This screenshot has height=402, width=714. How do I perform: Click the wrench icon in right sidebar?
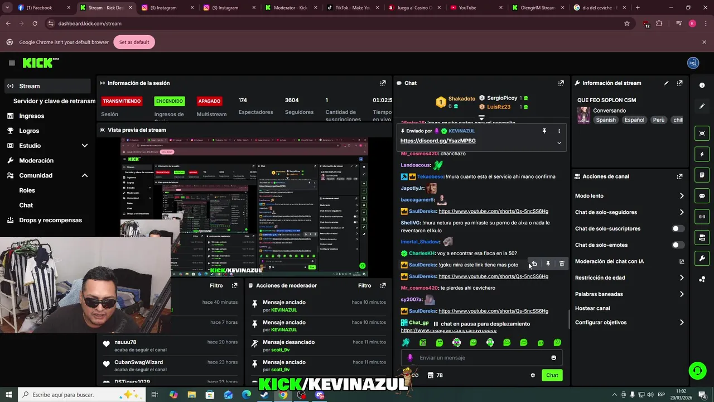coord(702,259)
